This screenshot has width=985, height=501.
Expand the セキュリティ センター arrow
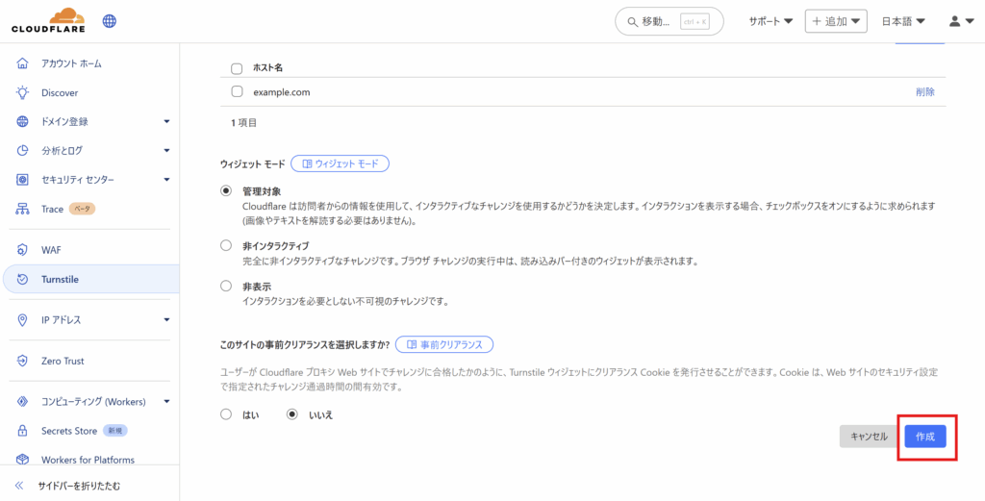(x=166, y=180)
